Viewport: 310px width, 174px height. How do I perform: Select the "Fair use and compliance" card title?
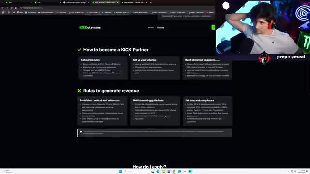pos(200,100)
